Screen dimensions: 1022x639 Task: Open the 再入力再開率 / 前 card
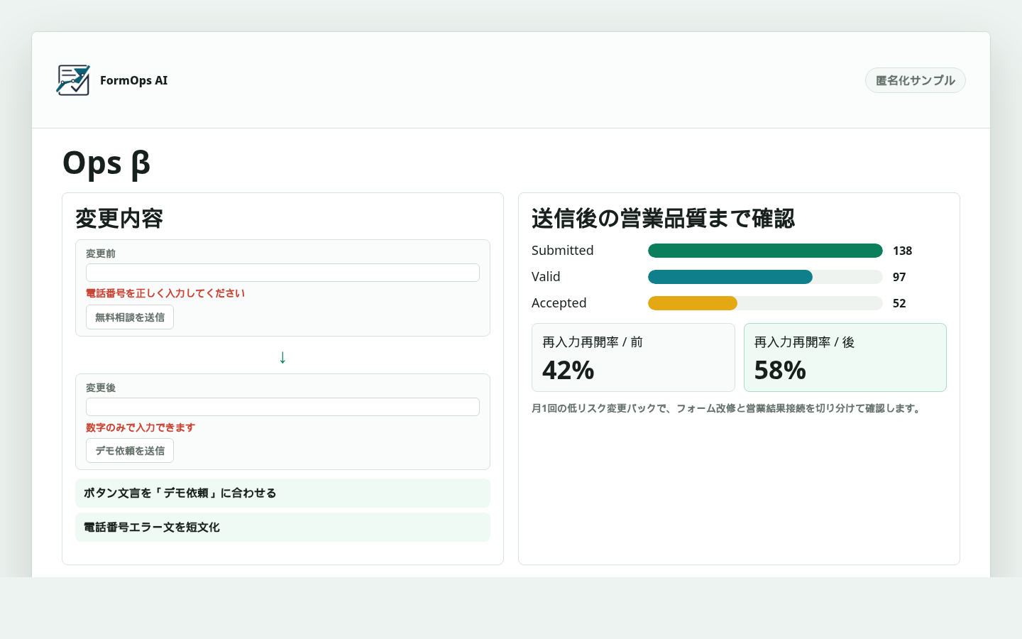[633, 357]
